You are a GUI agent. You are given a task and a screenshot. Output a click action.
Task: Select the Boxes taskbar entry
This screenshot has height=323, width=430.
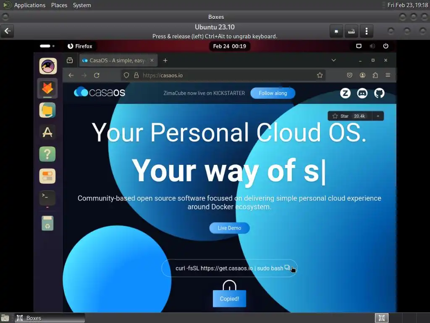click(50, 318)
